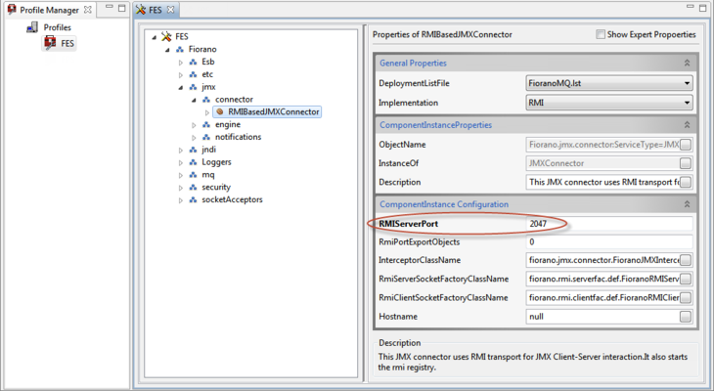This screenshot has height=391, width=714.
Task: Click the RMIBasedJMXConnector component icon
Action: (220, 111)
